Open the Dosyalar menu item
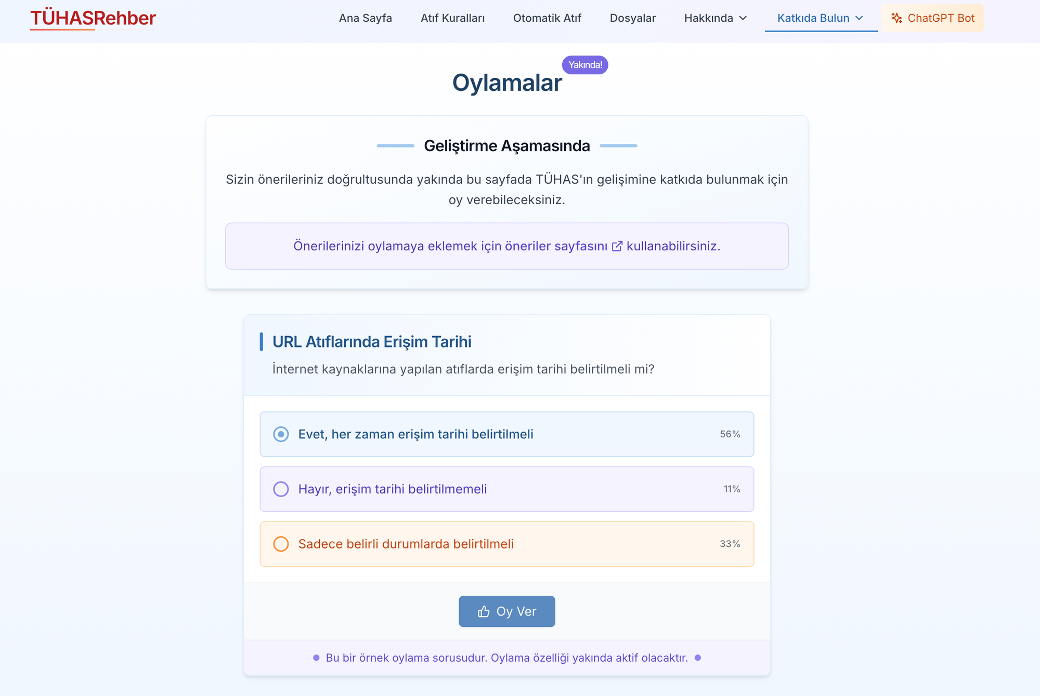This screenshot has width=1040, height=696. (633, 18)
